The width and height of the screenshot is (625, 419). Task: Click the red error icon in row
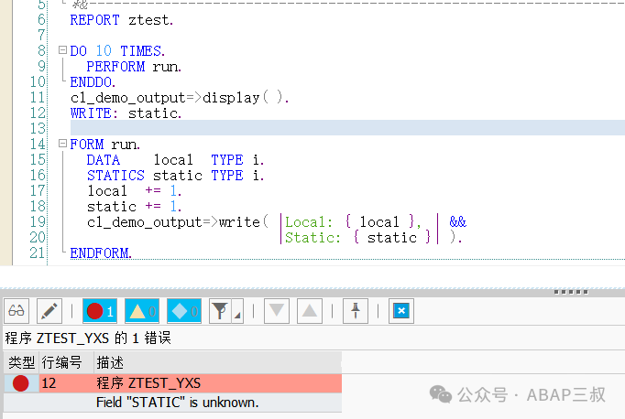click(x=21, y=383)
